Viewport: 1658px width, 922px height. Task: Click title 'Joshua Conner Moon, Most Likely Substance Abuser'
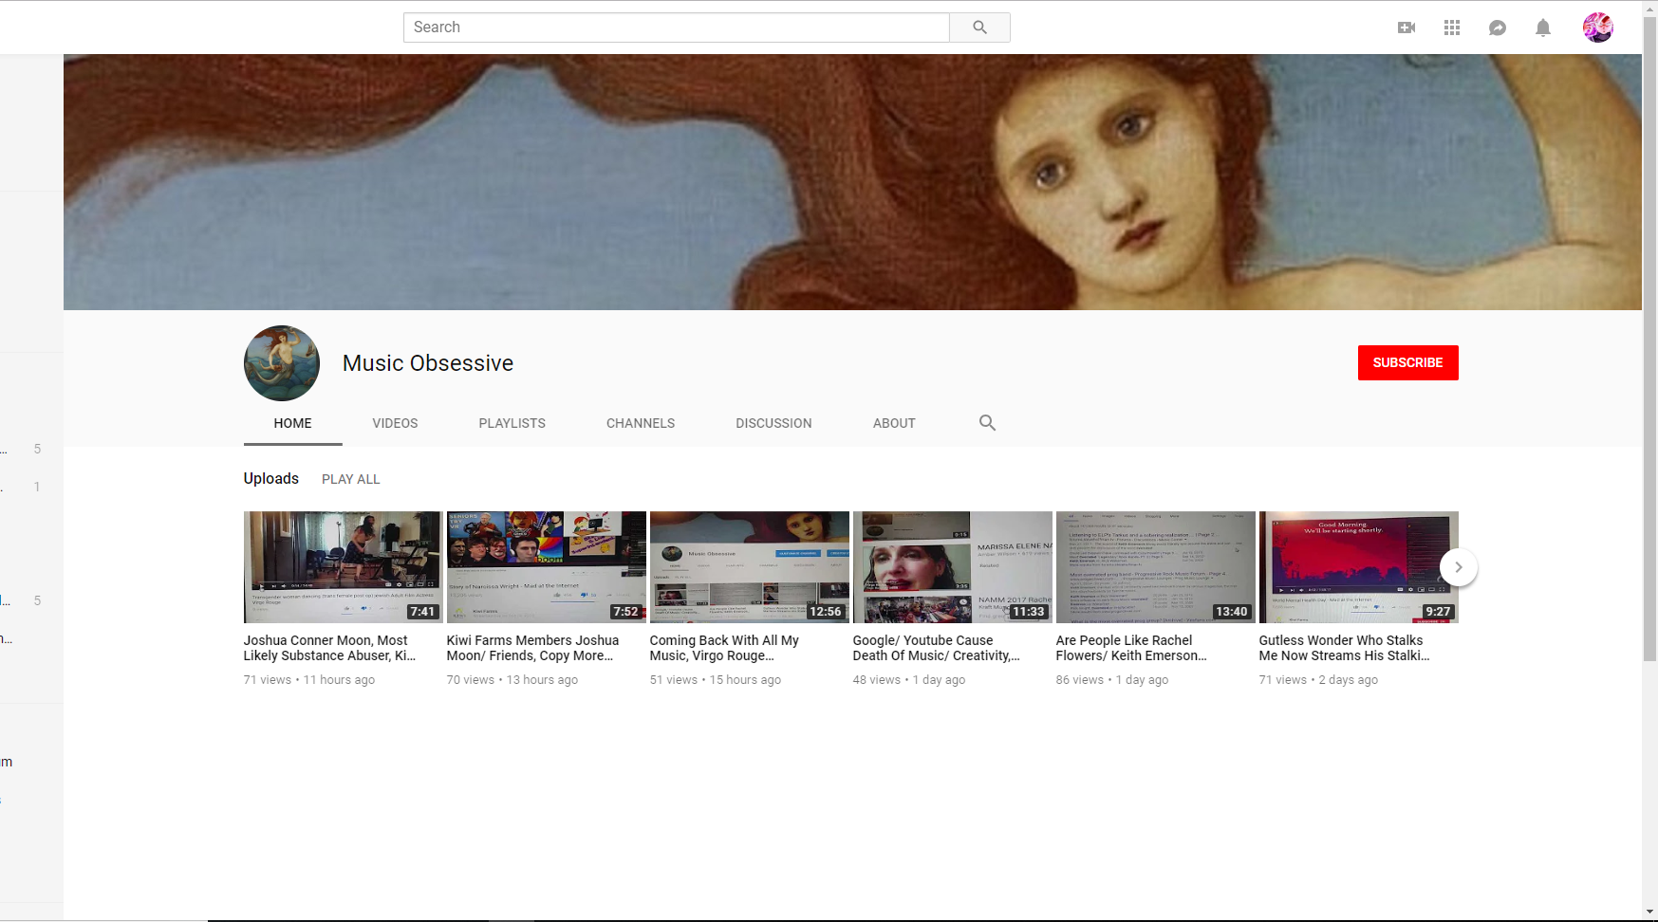pyautogui.click(x=329, y=648)
